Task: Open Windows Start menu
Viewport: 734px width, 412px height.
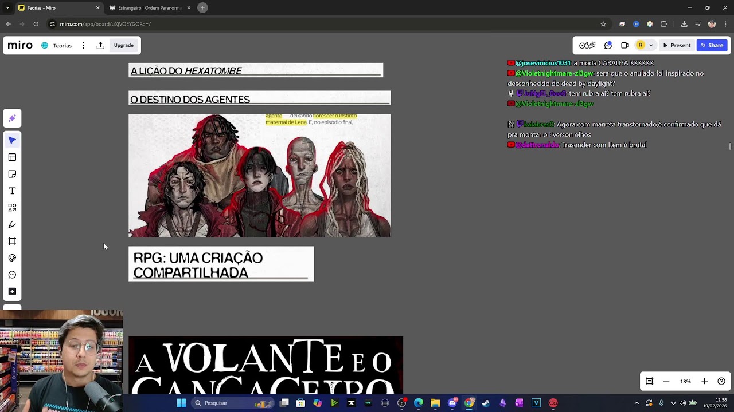Action: click(x=181, y=403)
